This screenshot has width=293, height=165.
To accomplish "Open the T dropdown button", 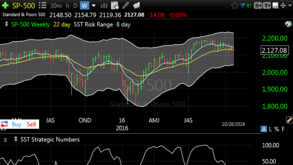I will tap(267, 6).
